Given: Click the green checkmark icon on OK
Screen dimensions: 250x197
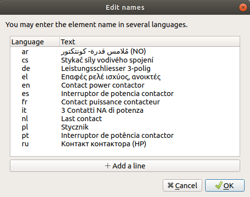Looking at the screenshot, I should click(219, 186).
